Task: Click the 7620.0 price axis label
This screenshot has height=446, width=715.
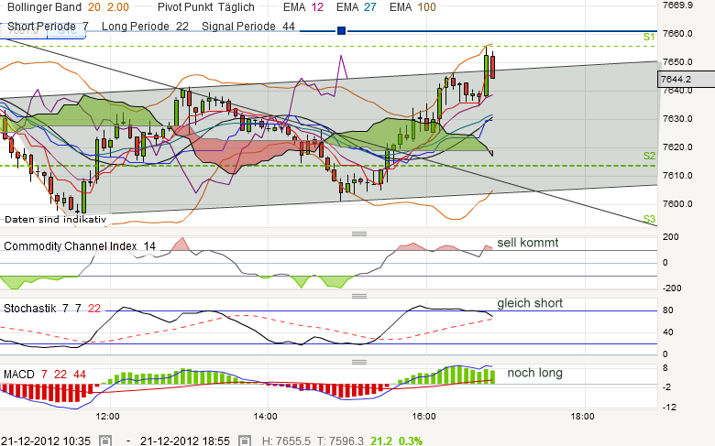Action: [677, 147]
